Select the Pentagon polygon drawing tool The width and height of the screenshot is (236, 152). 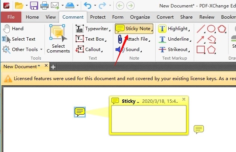pos(211,50)
